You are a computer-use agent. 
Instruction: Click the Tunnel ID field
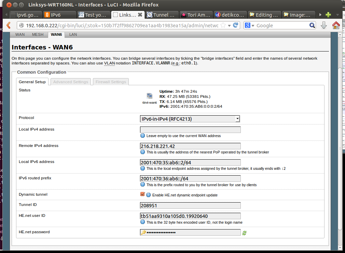pos(190,206)
